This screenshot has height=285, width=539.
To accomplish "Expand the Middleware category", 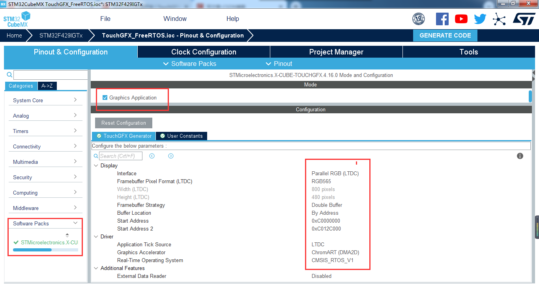I will pos(45,208).
